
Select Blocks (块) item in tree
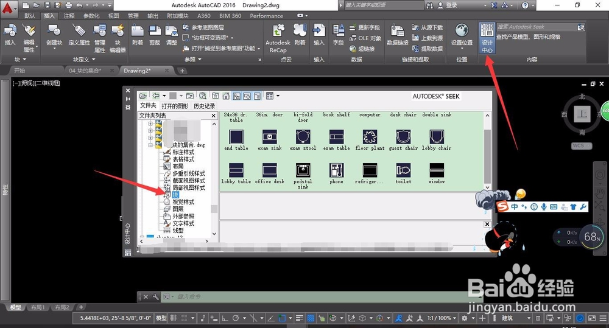175,195
